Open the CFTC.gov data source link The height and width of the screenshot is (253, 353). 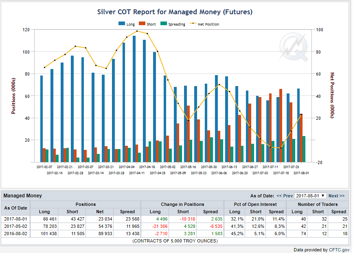(x=339, y=250)
